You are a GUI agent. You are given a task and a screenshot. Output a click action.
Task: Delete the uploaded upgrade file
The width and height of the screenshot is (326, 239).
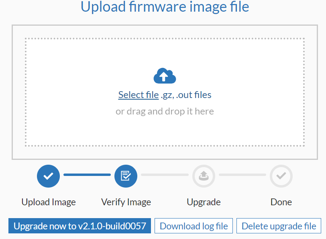click(278, 225)
